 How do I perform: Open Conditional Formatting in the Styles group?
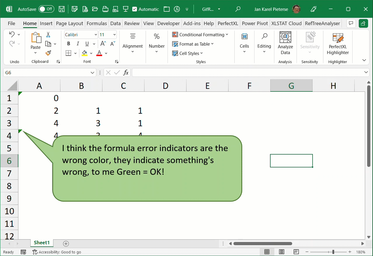(x=201, y=34)
